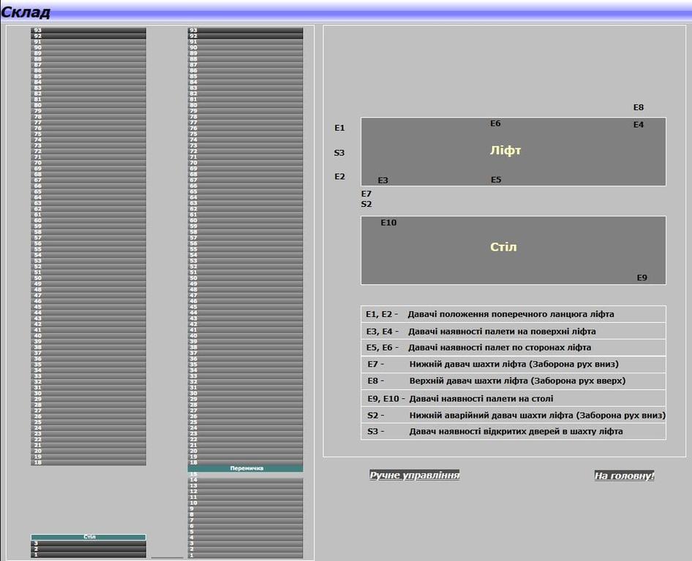692x561 pixels.
Task: Go to main page via На головну!
Action: click(x=624, y=476)
